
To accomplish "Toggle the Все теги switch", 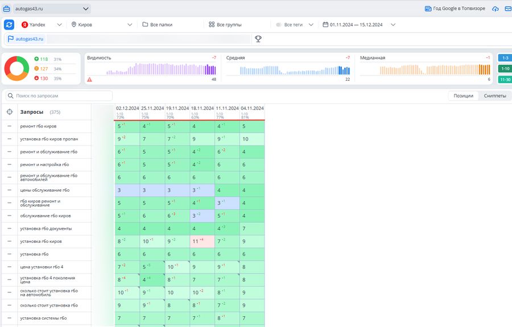I will (279, 25).
